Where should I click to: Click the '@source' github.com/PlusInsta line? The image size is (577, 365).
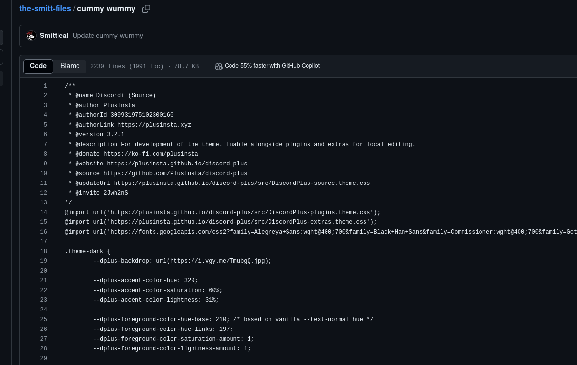pyautogui.click(x=158, y=173)
